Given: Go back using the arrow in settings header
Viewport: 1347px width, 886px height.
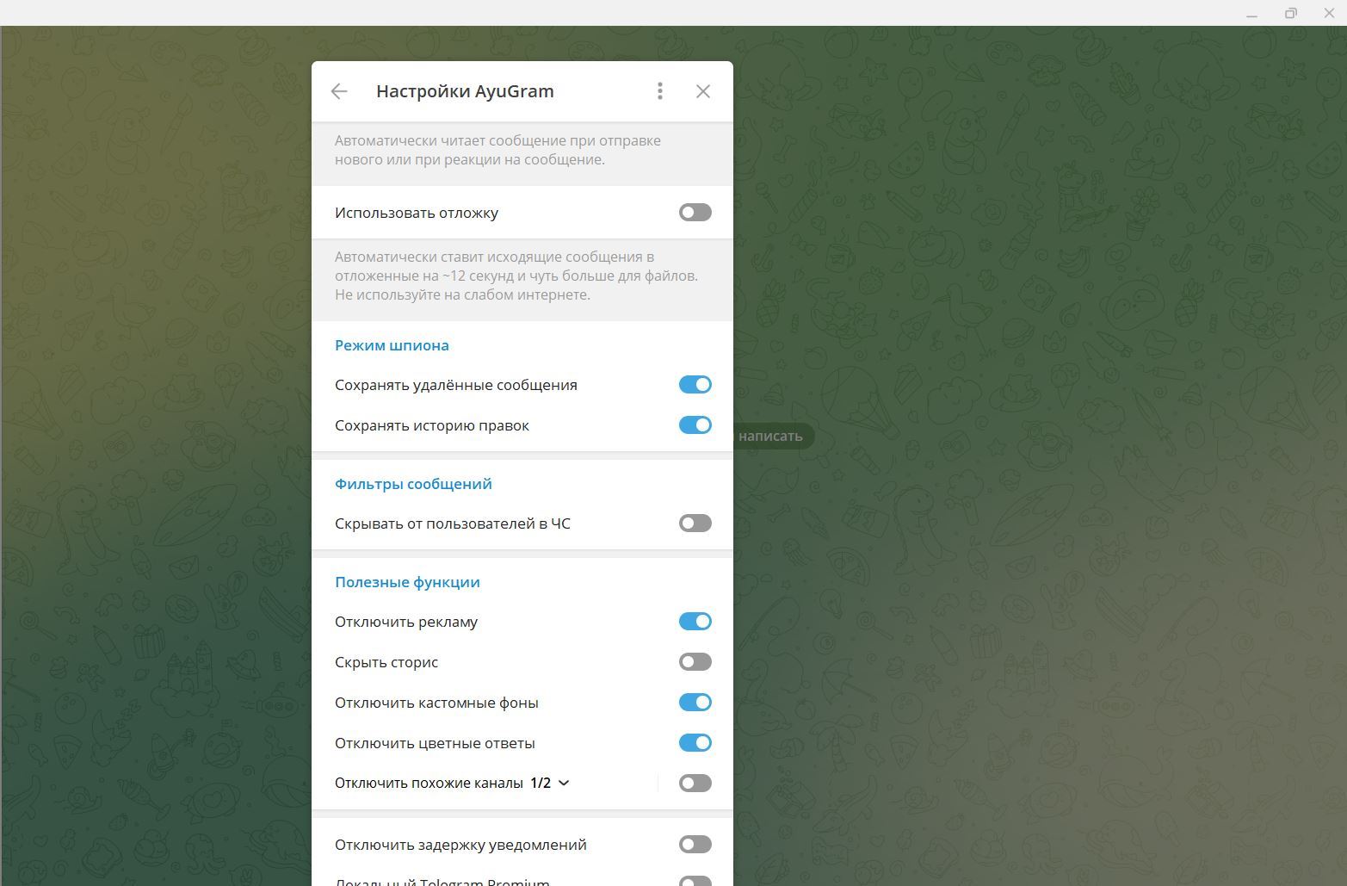Looking at the screenshot, I should click(x=339, y=91).
